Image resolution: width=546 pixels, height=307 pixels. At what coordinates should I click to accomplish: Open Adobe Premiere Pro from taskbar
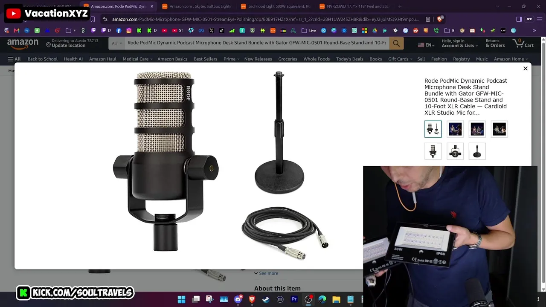click(x=294, y=299)
